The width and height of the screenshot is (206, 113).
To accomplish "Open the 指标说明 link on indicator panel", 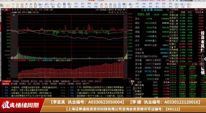I will click(x=121, y=60).
